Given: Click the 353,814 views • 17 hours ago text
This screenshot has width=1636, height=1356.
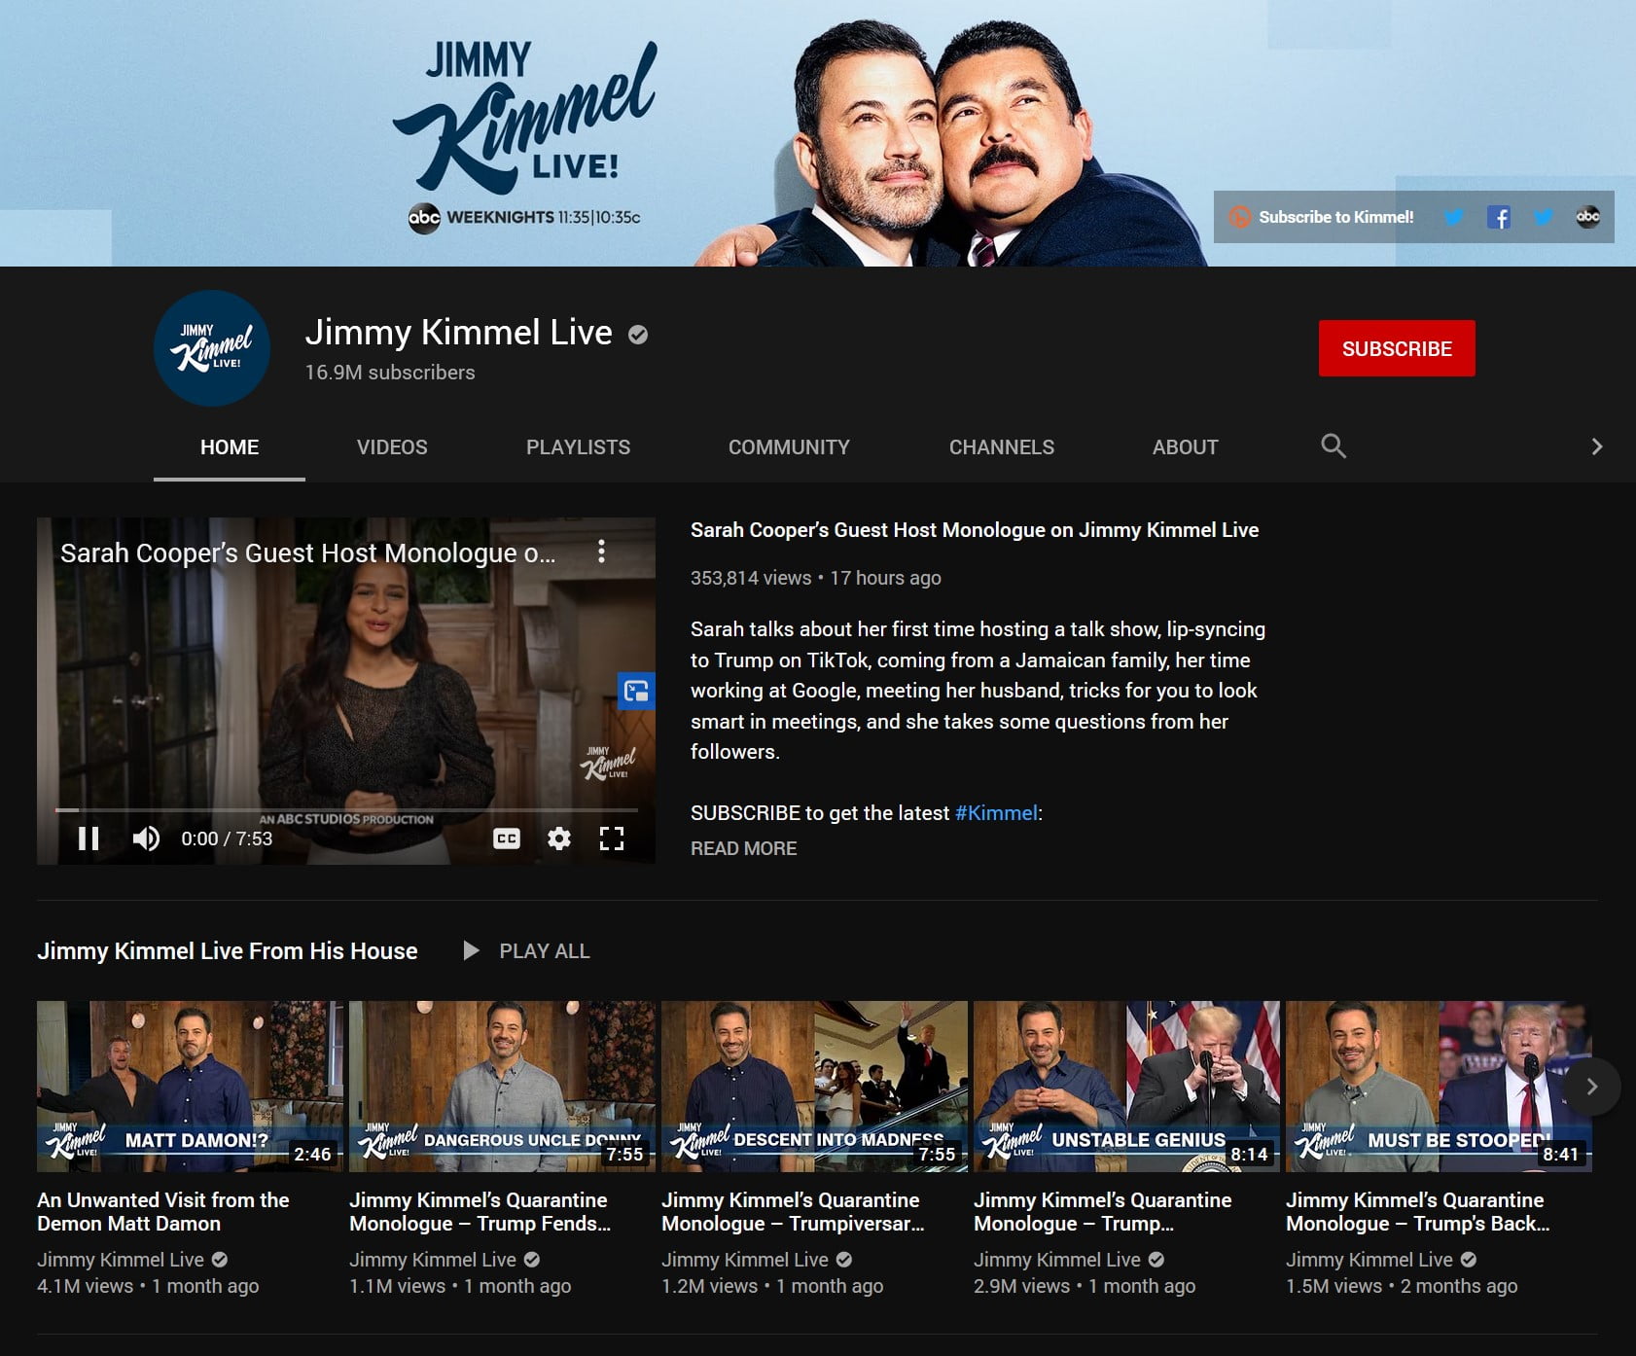Looking at the screenshot, I should click(x=816, y=578).
